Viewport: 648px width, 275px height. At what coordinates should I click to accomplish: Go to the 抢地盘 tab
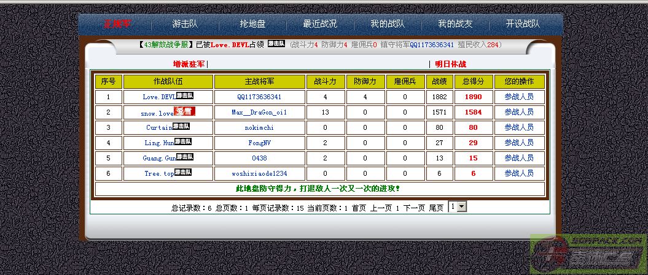[252, 24]
